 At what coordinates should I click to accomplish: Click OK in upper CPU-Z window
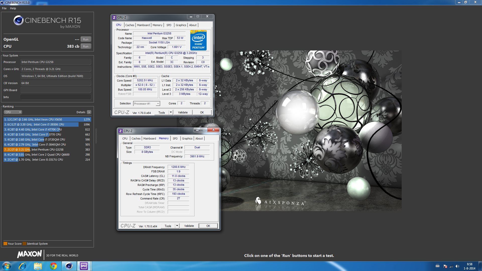202,112
